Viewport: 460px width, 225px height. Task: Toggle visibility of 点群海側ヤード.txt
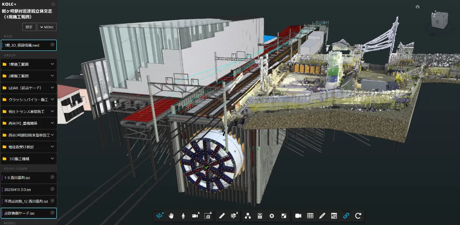[x=53, y=213]
